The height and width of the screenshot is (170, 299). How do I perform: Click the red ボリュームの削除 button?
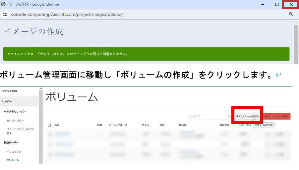277,116
